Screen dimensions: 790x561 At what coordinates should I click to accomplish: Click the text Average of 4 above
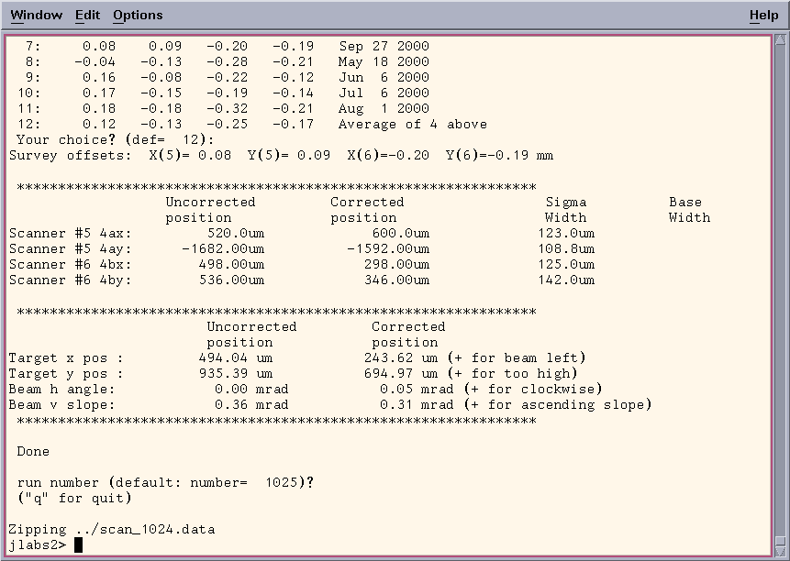point(413,125)
